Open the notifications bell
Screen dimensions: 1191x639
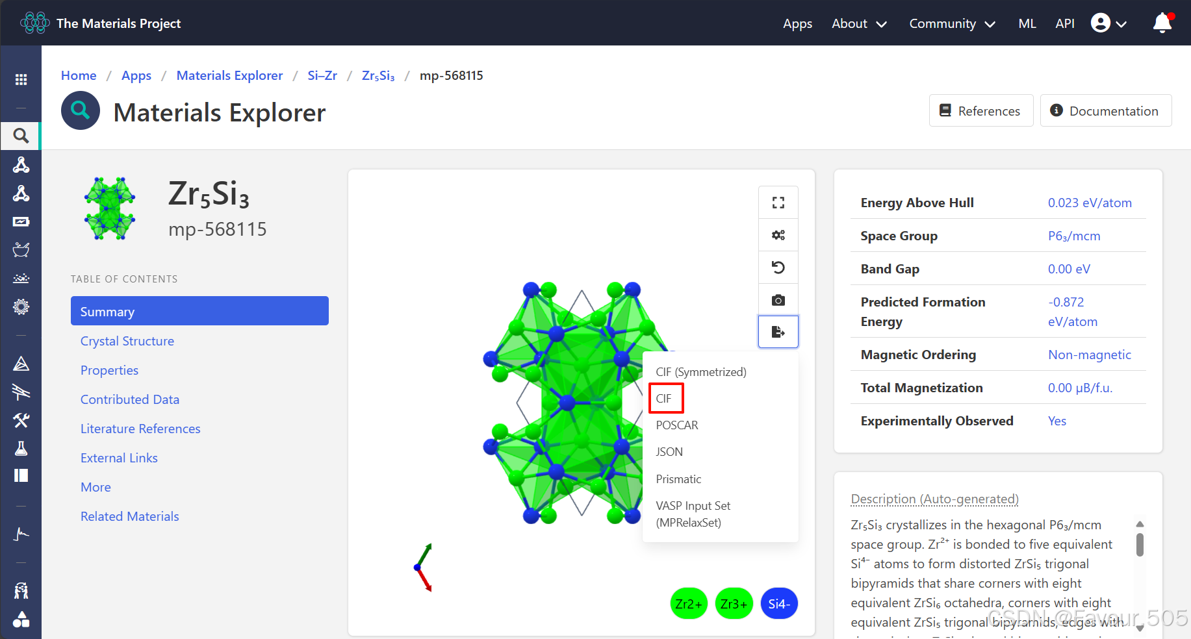pos(1162,23)
